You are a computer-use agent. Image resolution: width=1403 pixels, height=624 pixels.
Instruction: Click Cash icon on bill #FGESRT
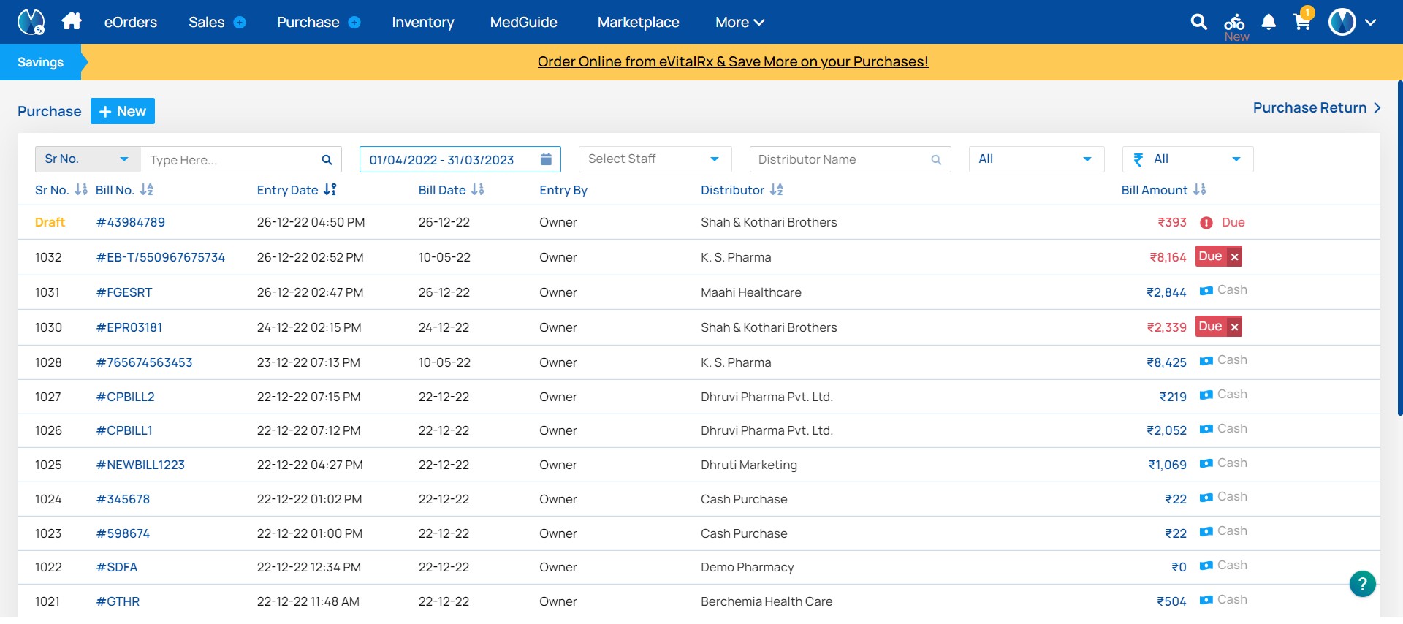(x=1206, y=291)
